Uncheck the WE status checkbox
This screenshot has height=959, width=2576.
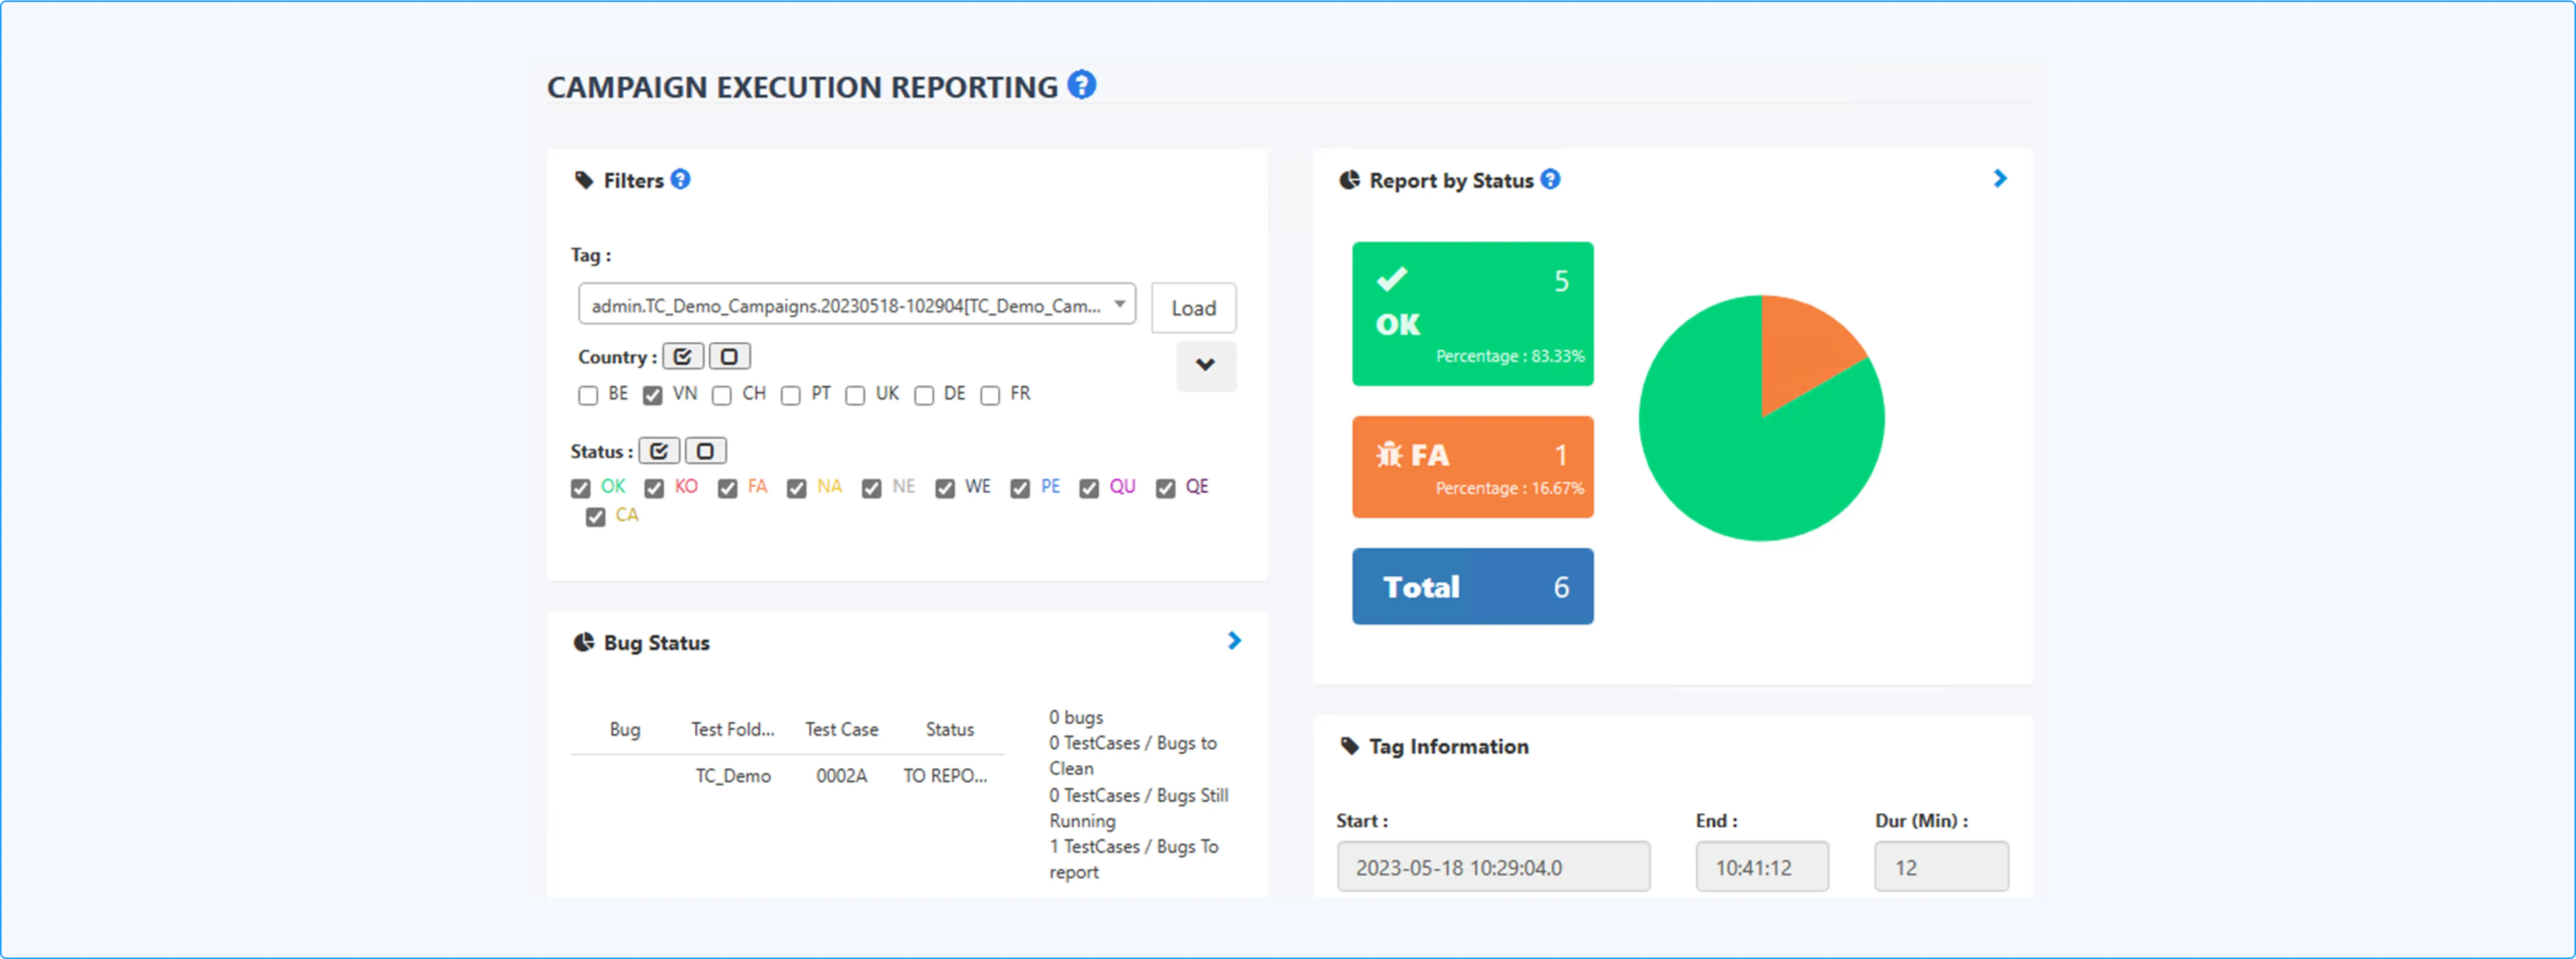[x=945, y=489]
